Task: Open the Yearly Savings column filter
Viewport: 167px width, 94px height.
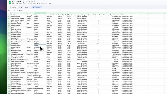Action: click(x=80, y=15)
